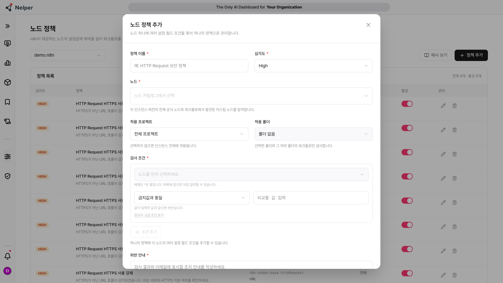The height and width of the screenshot is (283, 503).
Task: Edit the fifth policy row pencil icon
Action: tap(443, 203)
